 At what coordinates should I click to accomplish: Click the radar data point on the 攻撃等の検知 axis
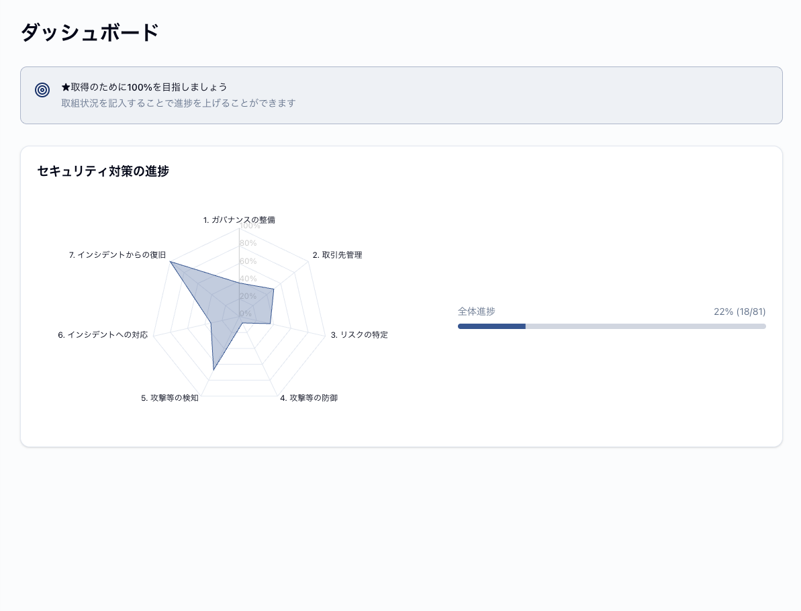(214, 369)
